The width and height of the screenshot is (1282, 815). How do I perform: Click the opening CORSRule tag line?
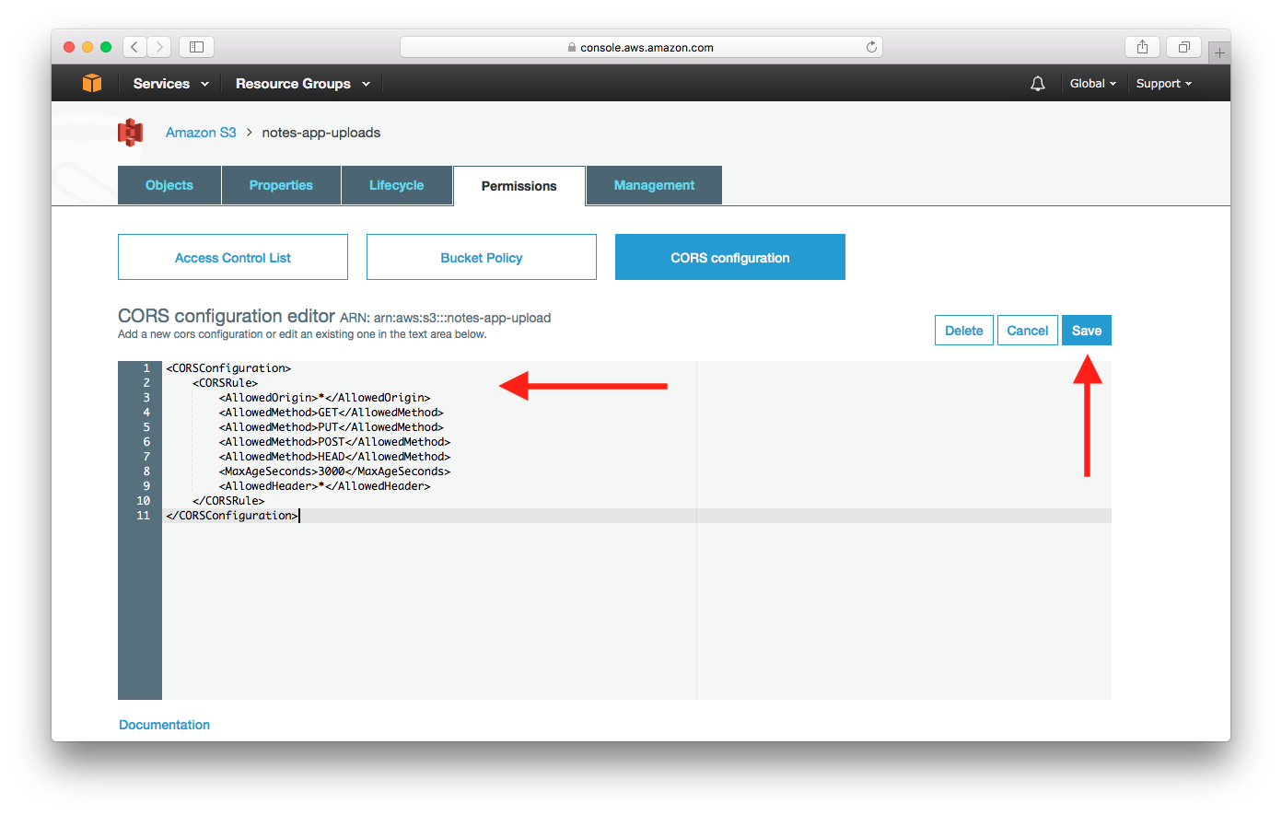(226, 383)
